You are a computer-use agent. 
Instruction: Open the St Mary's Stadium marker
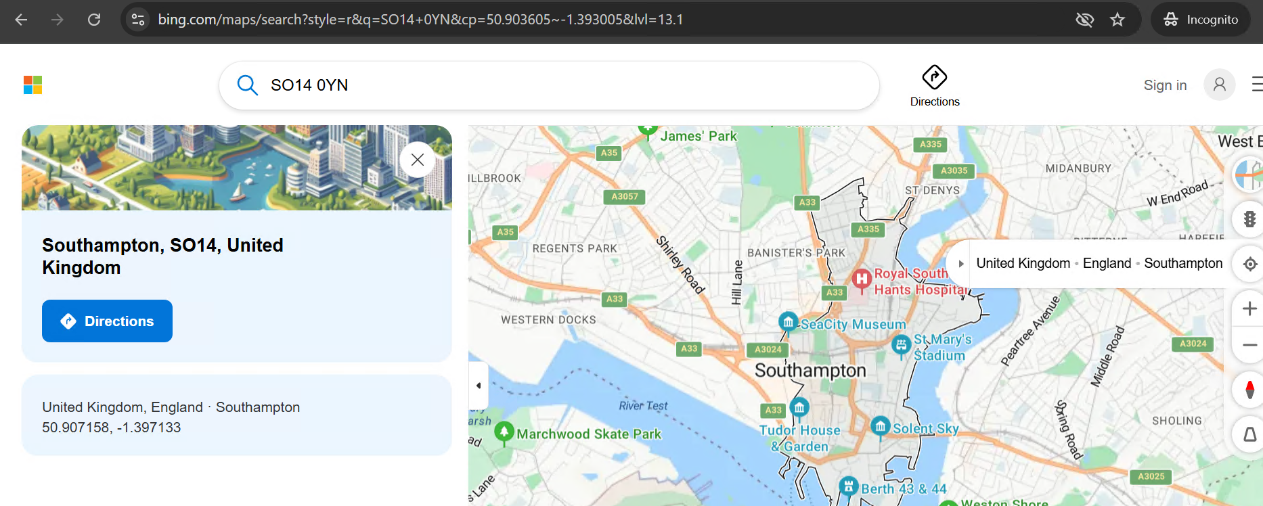(901, 346)
